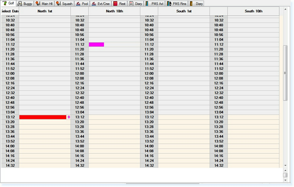
Task: Click the tee sheet scrollbar down arrow
Action: coord(285,165)
